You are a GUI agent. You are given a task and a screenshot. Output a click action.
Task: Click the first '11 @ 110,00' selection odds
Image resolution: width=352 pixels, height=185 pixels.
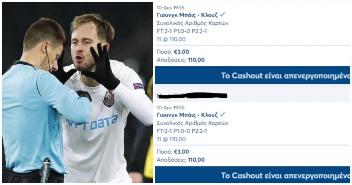click(171, 39)
